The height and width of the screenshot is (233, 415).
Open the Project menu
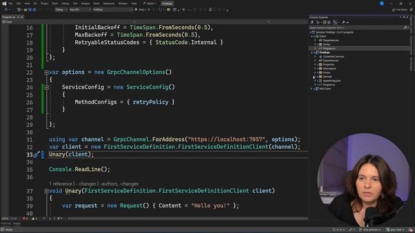[45, 3]
